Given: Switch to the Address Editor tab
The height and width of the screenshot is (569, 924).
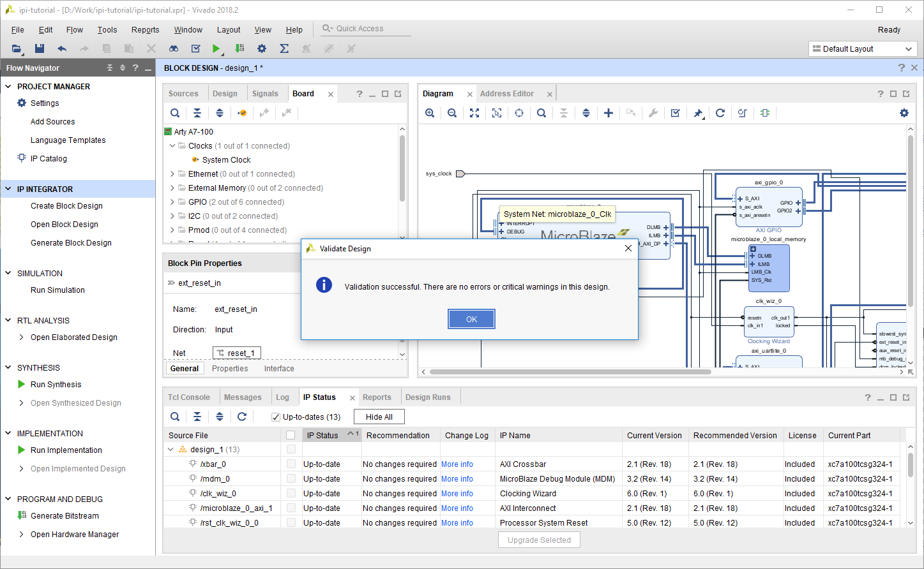Looking at the screenshot, I should point(507,94).
